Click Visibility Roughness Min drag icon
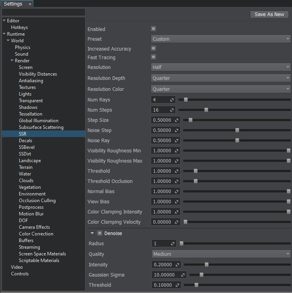The image size is (292, 293). click(x=177, y=151)
